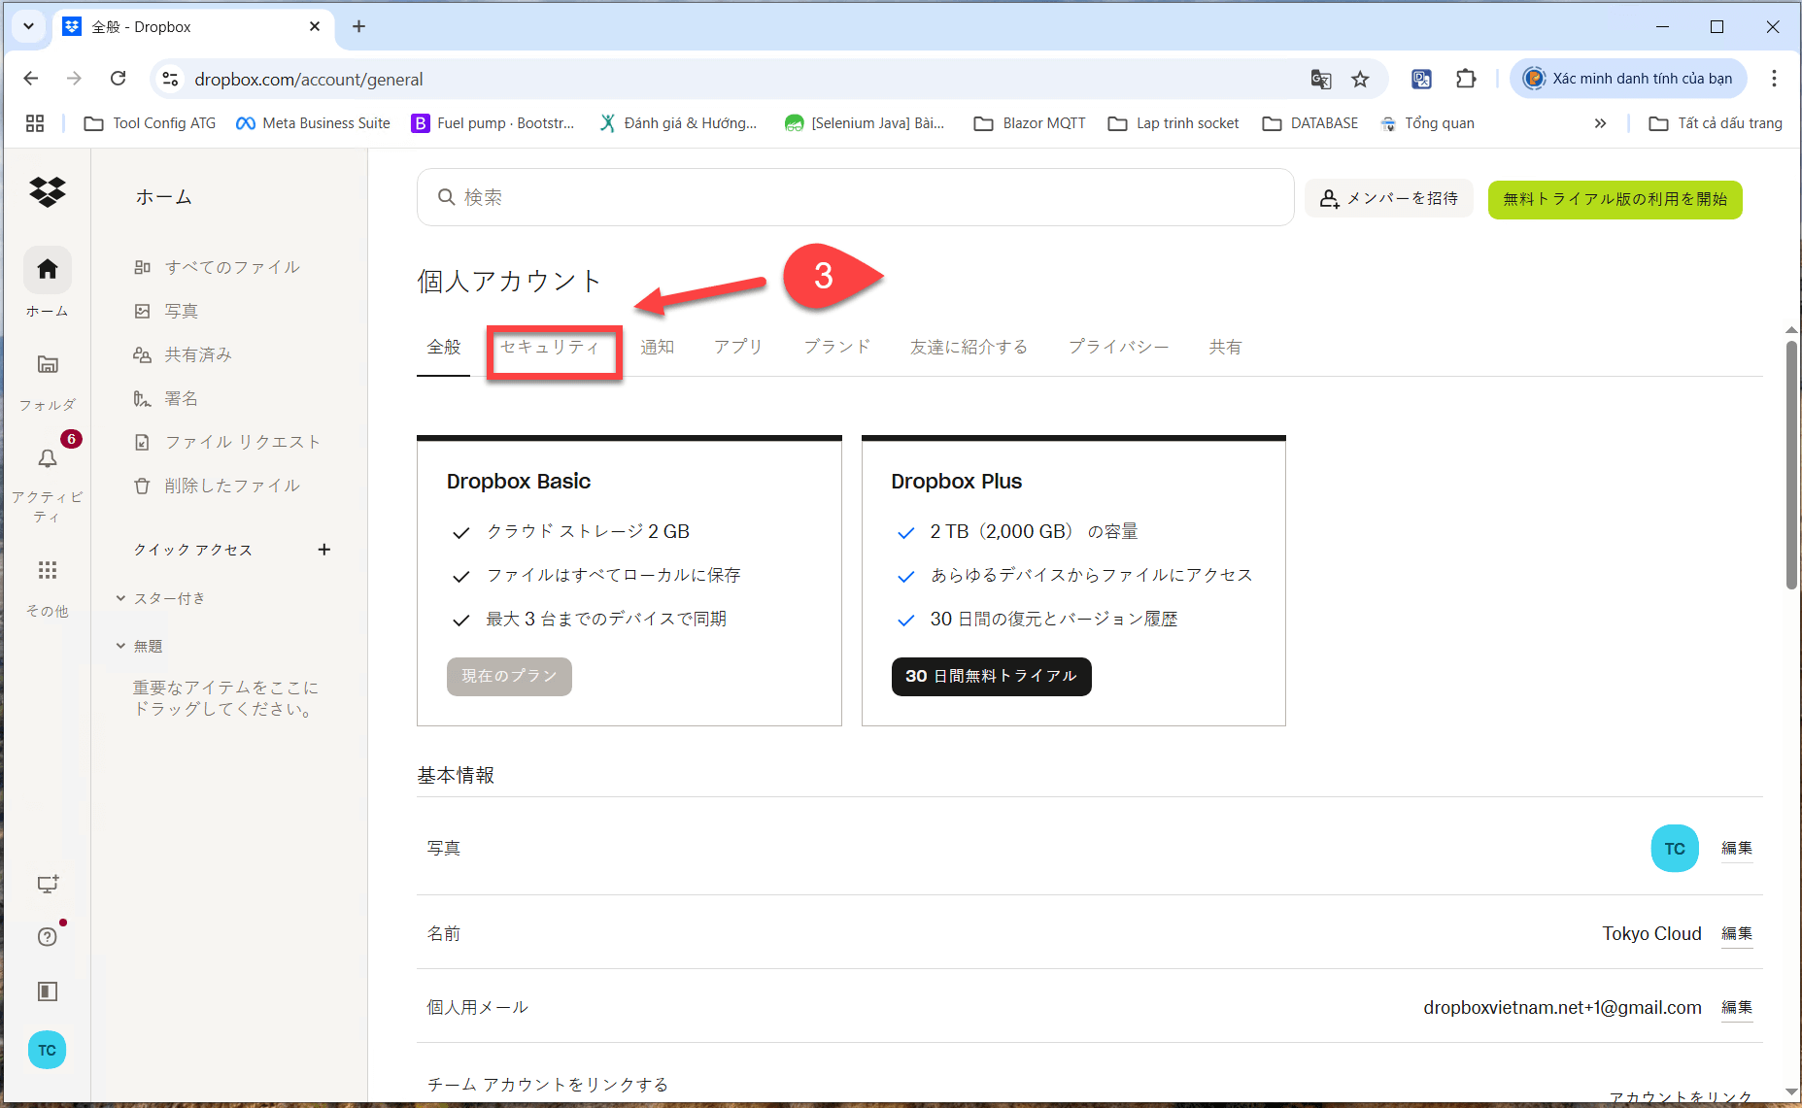Open the Chrome three-dot menu
The image size is (1802, 1108).
tap(1774, 79)
